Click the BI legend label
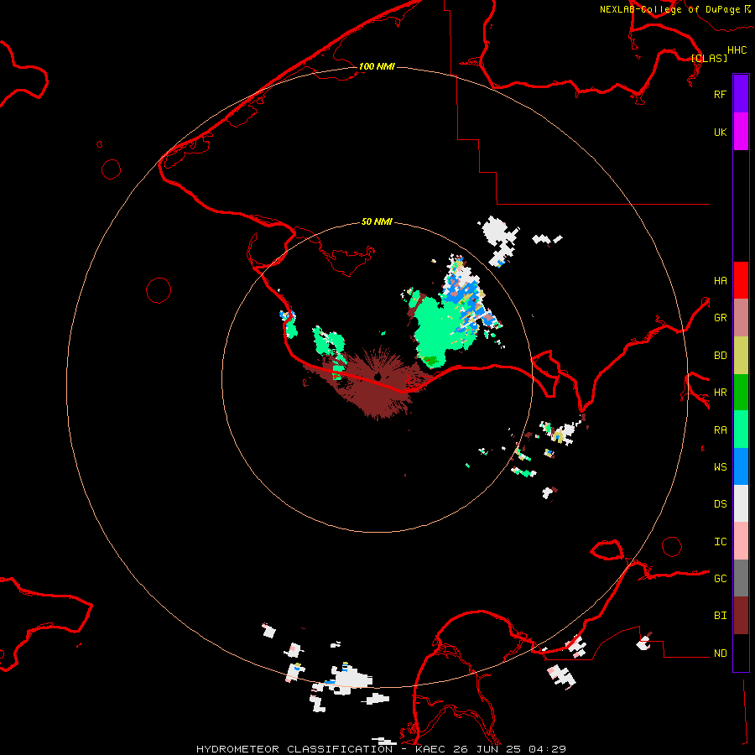Image resolution: width=755 pixels, height=755 pixels. point(720,616)
